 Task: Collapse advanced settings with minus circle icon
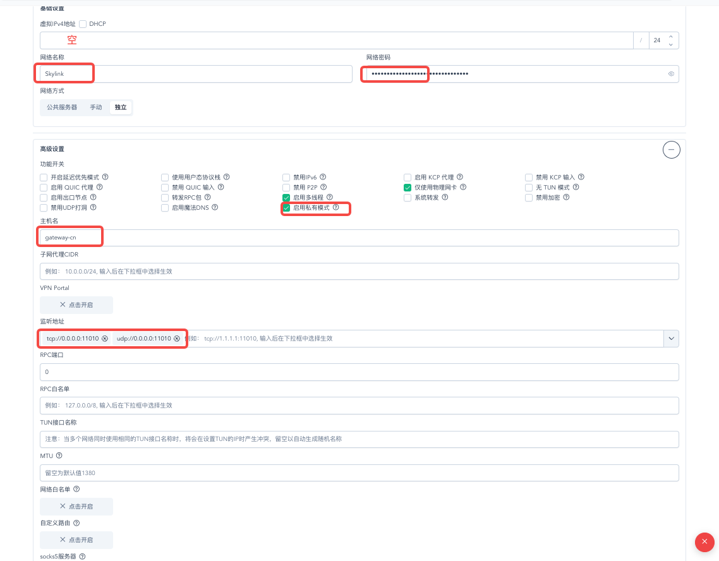coord(672,150)
